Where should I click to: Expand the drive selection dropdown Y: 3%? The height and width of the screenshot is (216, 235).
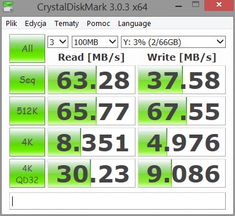pos(173,42)
